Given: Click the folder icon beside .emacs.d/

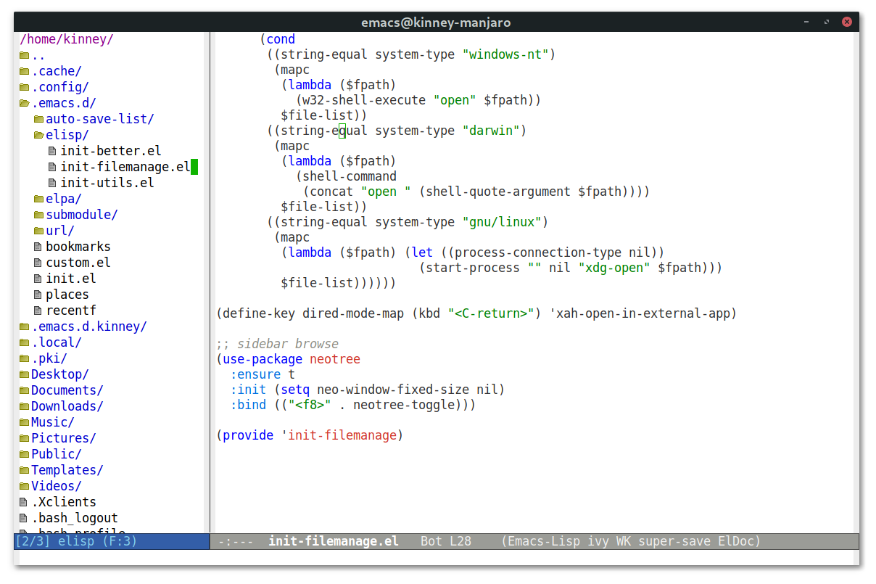Looking at the screenshot, I should click(x=24, y=102).
